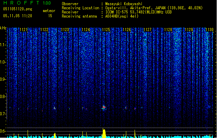Click the 1.1 kHz axis tick
Image resolution: width=217 pixels, height=138 pixels.
pos(3,45)
